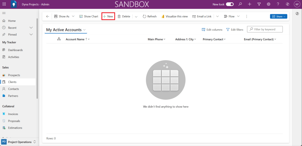This screenshot has height=146, width=302.
Task: Click the quick create plus icon
Action: click(x=250, y=4)
